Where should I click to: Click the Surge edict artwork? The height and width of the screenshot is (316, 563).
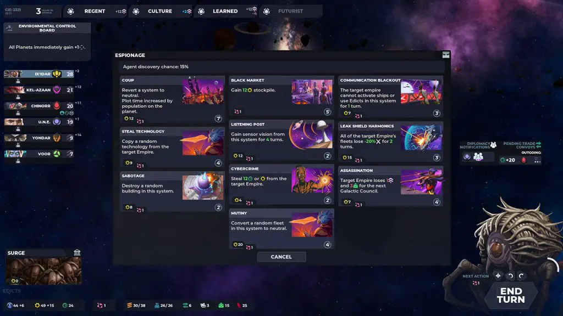click(43, 271)
